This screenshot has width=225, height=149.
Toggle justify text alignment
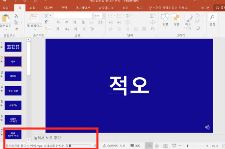[135, 29]
